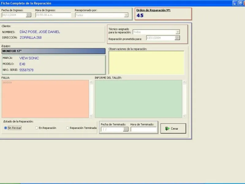Open calendar icon for Fecha de Terminado

click(126, 129)
